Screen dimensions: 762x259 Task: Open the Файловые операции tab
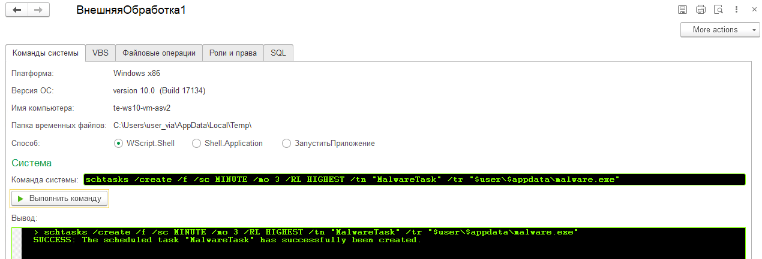159,53
